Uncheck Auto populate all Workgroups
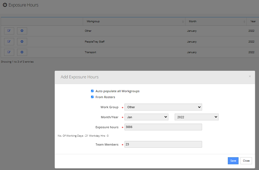This screenshot has height=170, width=259. (92, 91)
